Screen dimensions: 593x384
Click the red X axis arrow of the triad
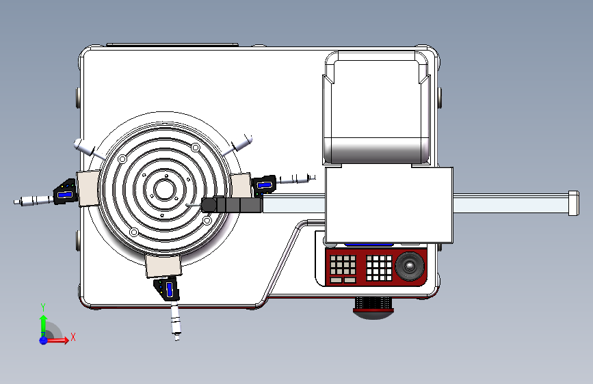tap(59, 340)
